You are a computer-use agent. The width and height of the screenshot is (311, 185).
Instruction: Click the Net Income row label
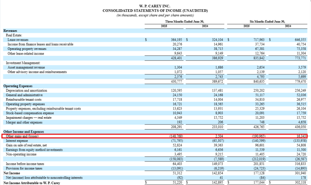(x=11, y=173)
